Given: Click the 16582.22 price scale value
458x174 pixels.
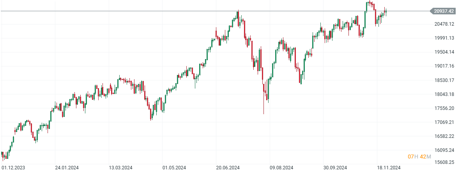Looking at the screenshot, I should [x=444, y=136].
